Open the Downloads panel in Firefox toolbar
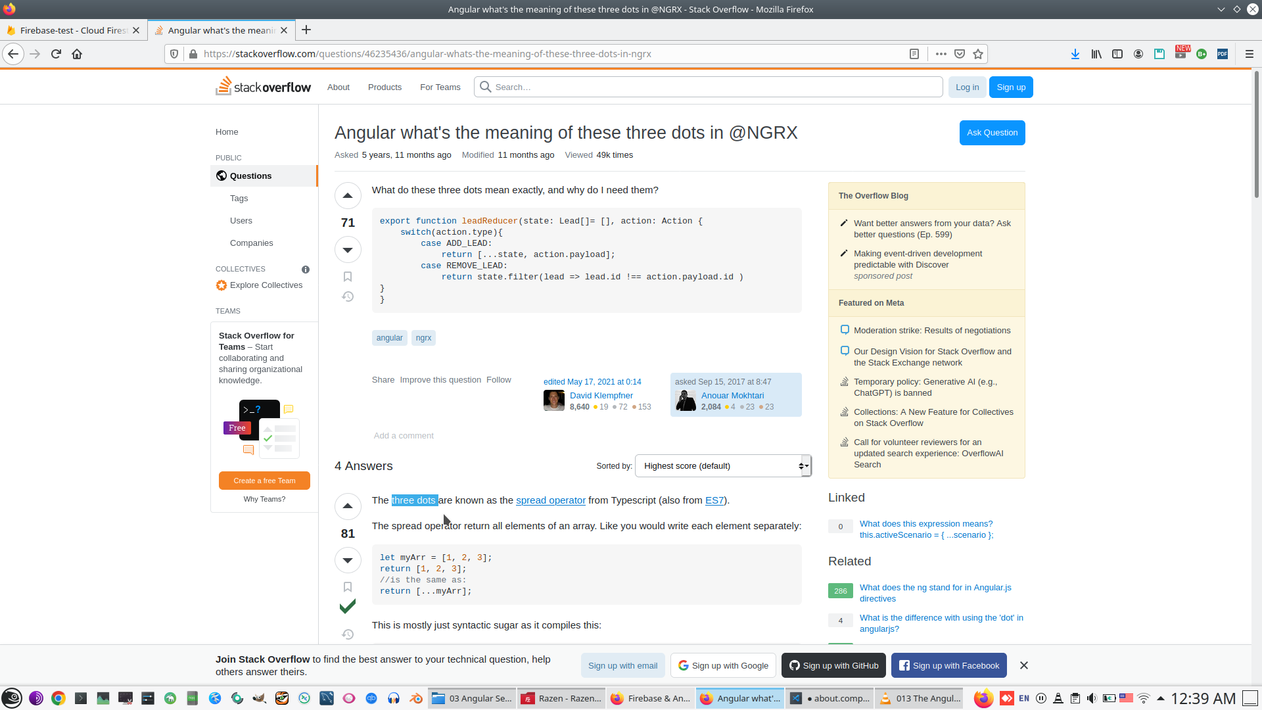1262x710 pixels. [1075, 54]
